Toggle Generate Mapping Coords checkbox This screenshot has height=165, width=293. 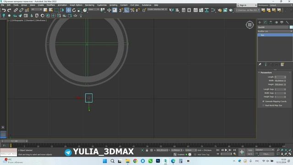click(264, 101)
